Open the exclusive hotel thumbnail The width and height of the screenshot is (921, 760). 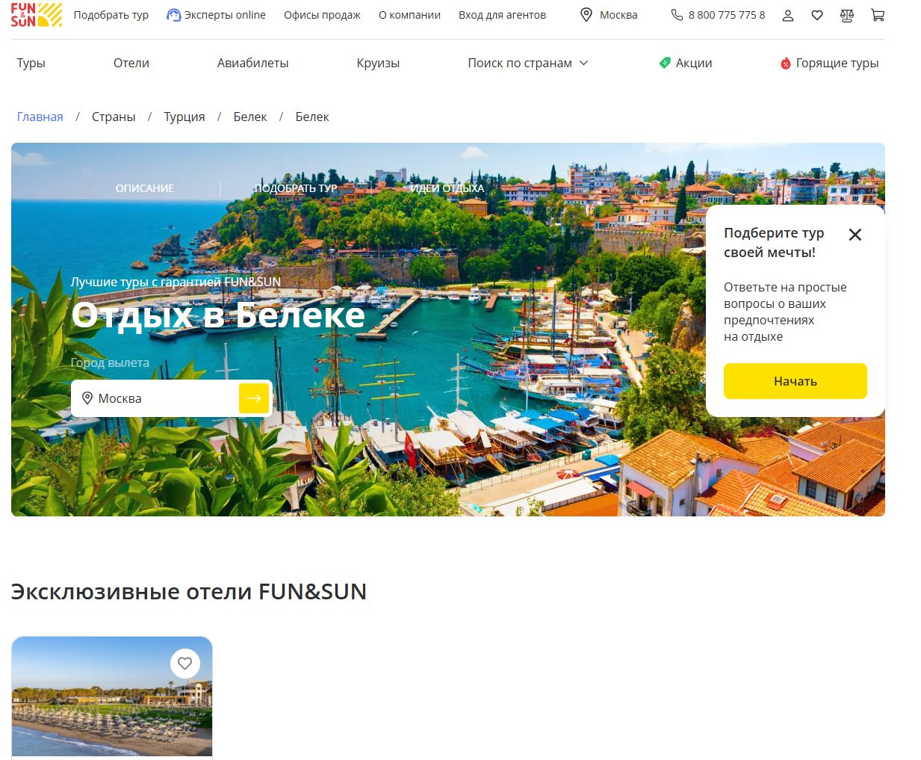(112, 697)
